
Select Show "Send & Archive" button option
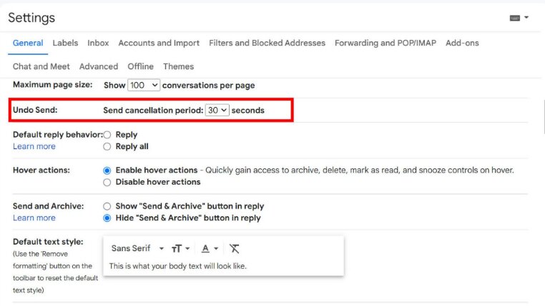click(107, 207)
